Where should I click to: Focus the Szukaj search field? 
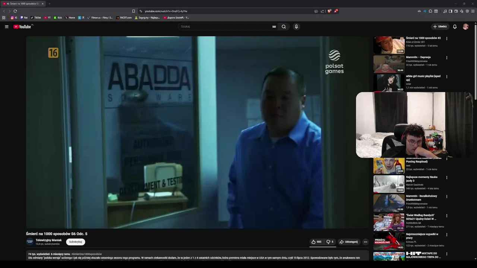click(x=225, y=26)
